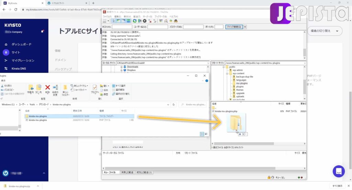Open remote site path dropdown in FileZilla
The height and width of the screenshot is (190, 352).
305,63
